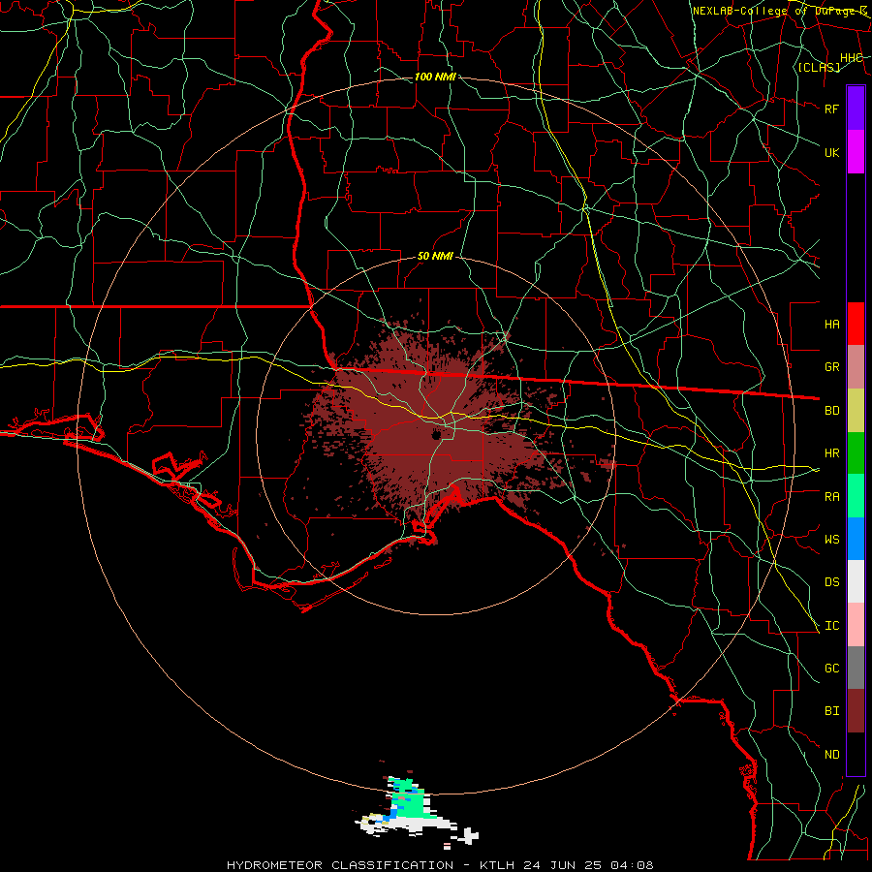Screen dimensions: 872x872
Task: Click the 100 NMI range ring label
Action: coord(435,77)
